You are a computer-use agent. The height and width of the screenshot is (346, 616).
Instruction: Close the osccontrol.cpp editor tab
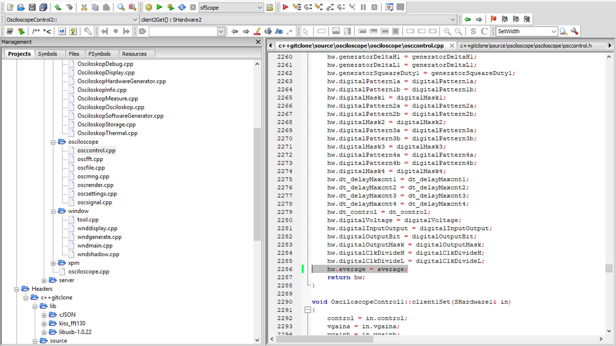pos(452,46)
